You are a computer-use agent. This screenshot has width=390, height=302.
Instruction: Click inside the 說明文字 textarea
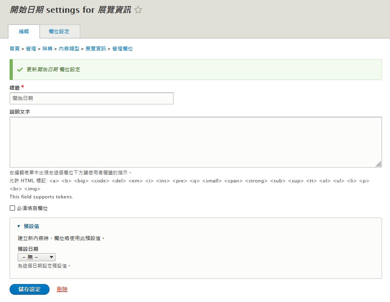tap(196, 142)
